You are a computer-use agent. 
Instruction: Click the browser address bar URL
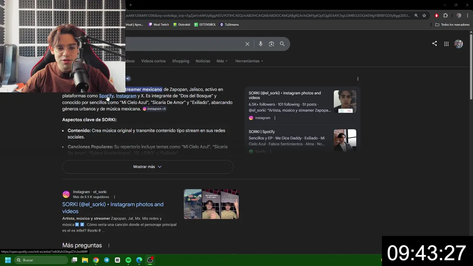pyautogui.click(x=268, y=16)
